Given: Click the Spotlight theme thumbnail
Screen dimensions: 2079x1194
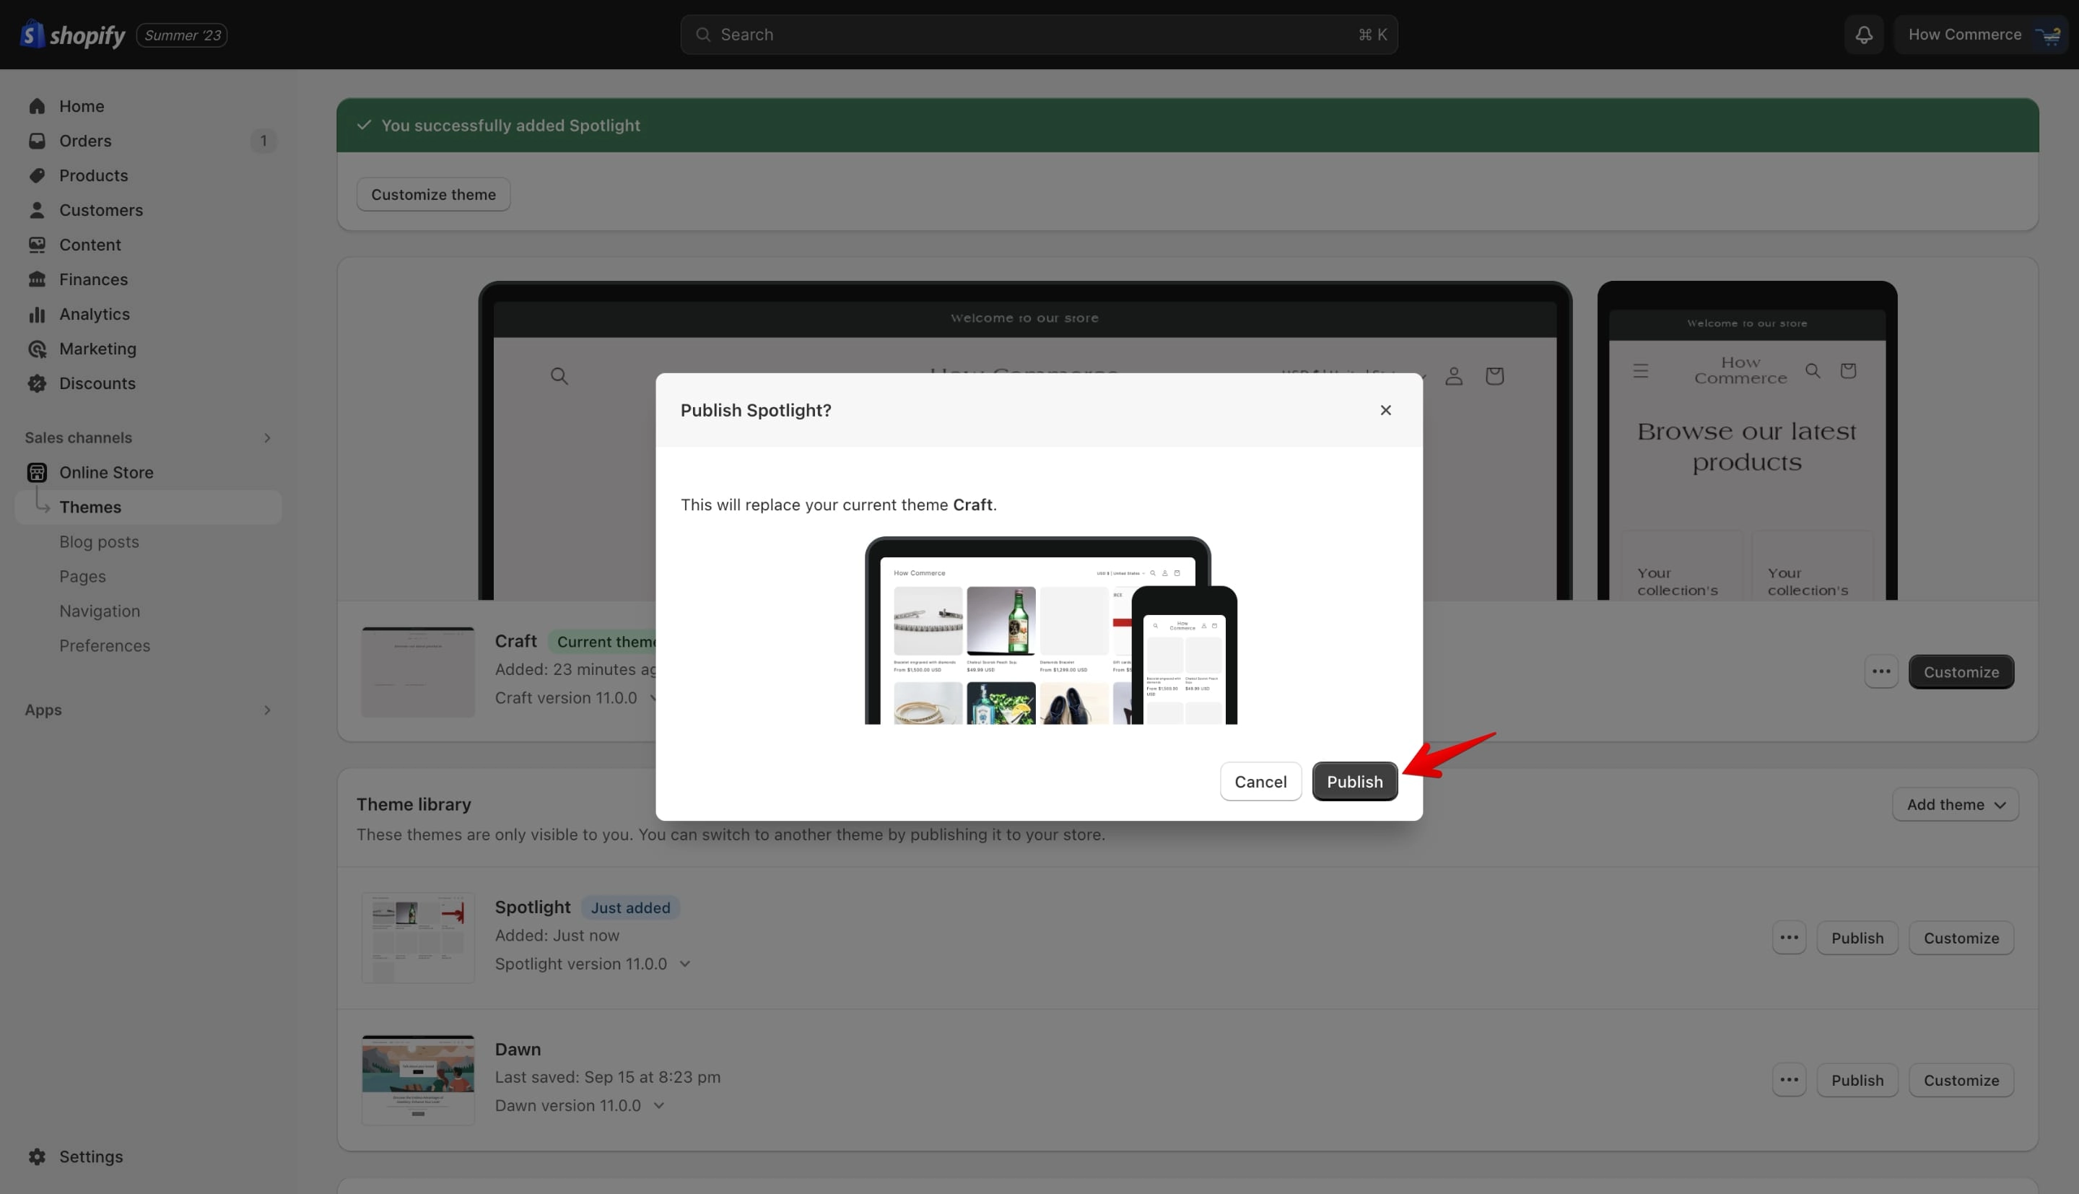Looking at the screenshot, I should 418,938.
